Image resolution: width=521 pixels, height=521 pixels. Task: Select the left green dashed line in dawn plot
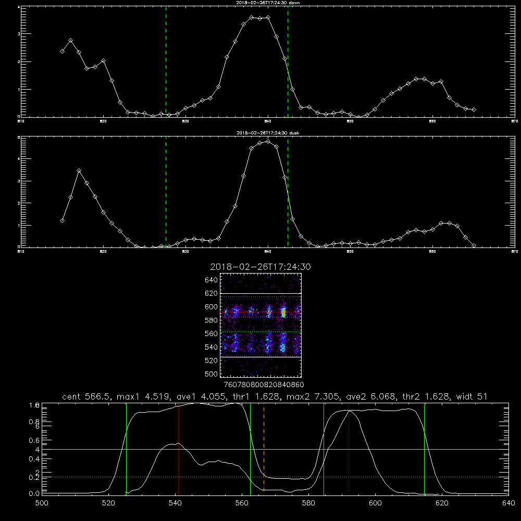click(166, 61)
